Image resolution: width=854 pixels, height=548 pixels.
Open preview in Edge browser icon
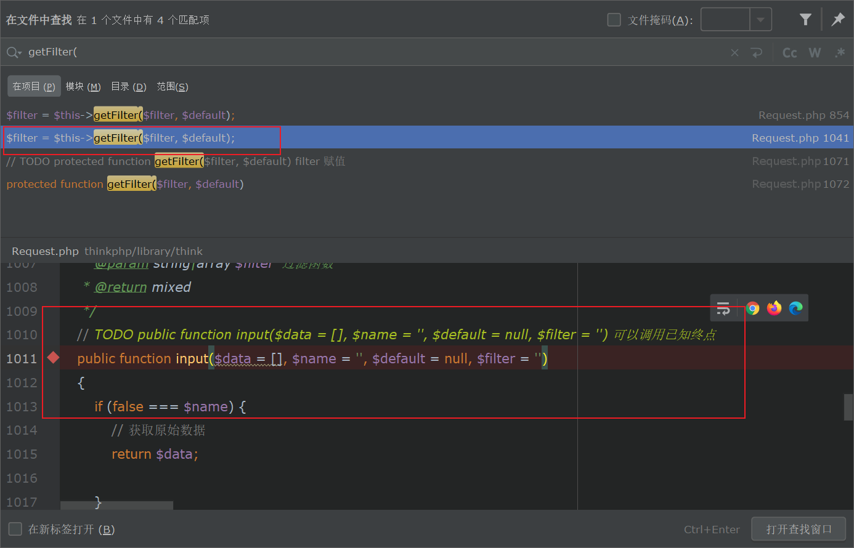pyautogui.click(x=795, y=308)
